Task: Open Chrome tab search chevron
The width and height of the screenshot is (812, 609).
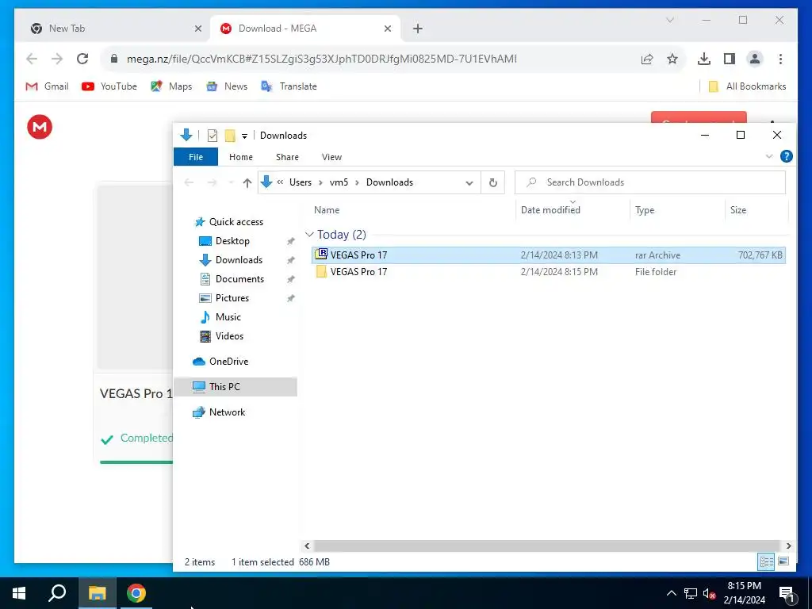Action: tap(669, 20)
